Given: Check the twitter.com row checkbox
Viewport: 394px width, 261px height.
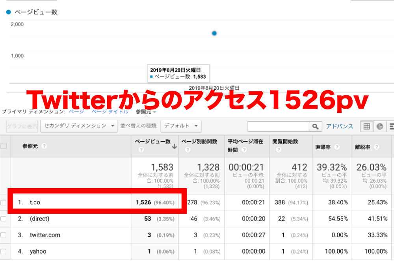Looking at the screenshot, I should [x=3, y=235].
